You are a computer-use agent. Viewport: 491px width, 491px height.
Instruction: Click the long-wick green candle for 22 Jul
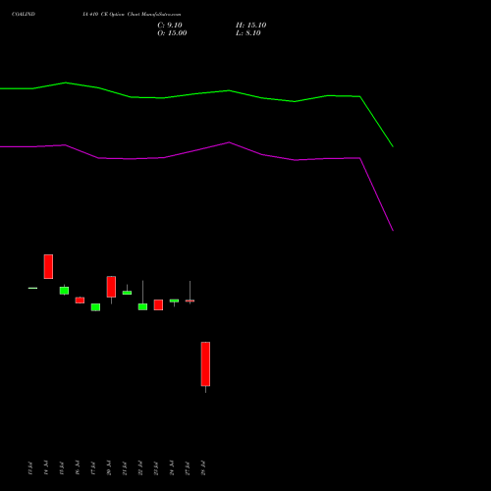coord(142,306)
